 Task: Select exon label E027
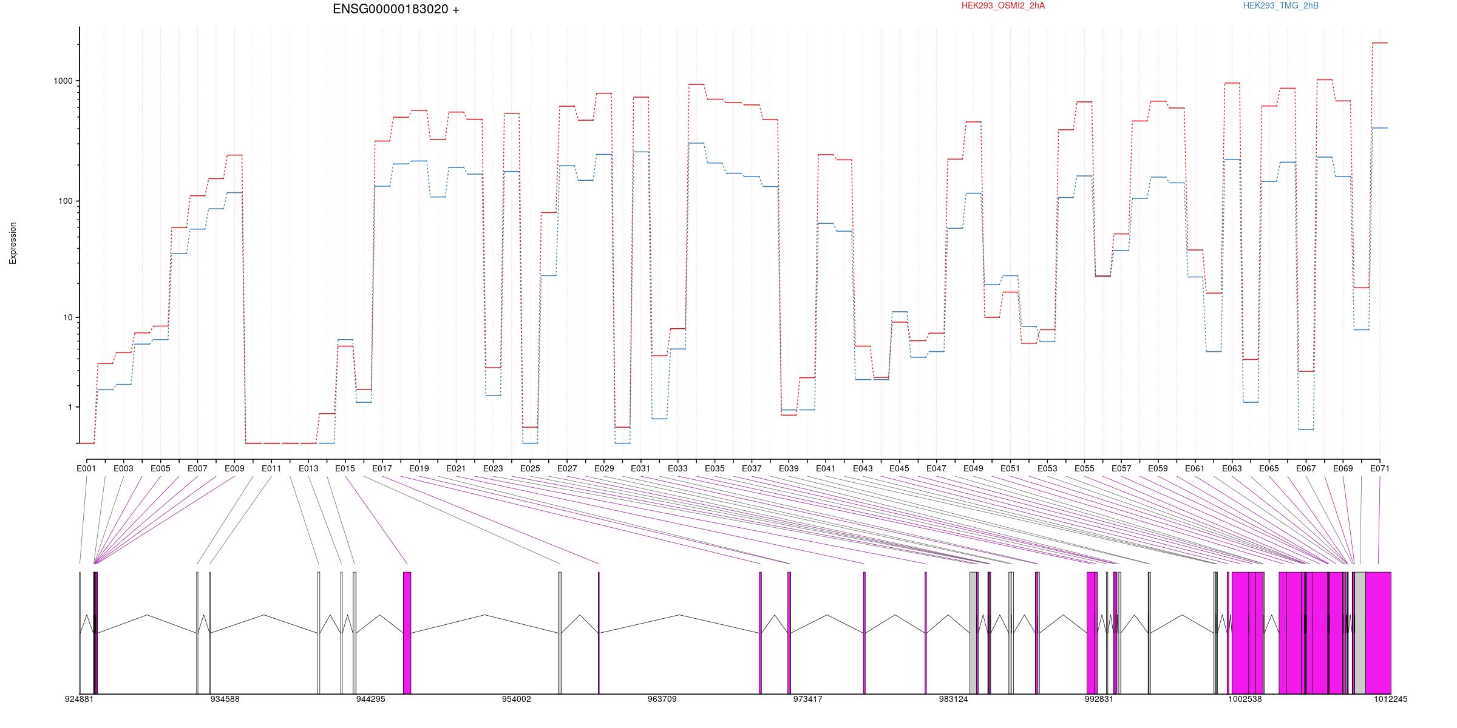coord(567,468)
